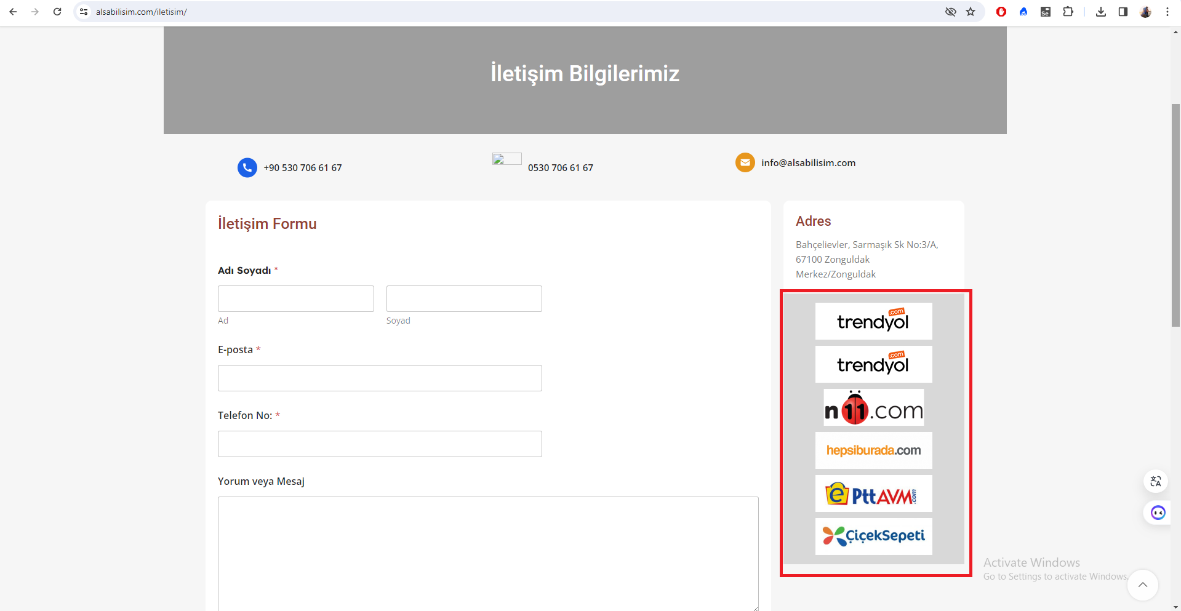Click the scrollbar up arrow
The height and width of the screenshot is (611, 1181).
click(1176, 32)
